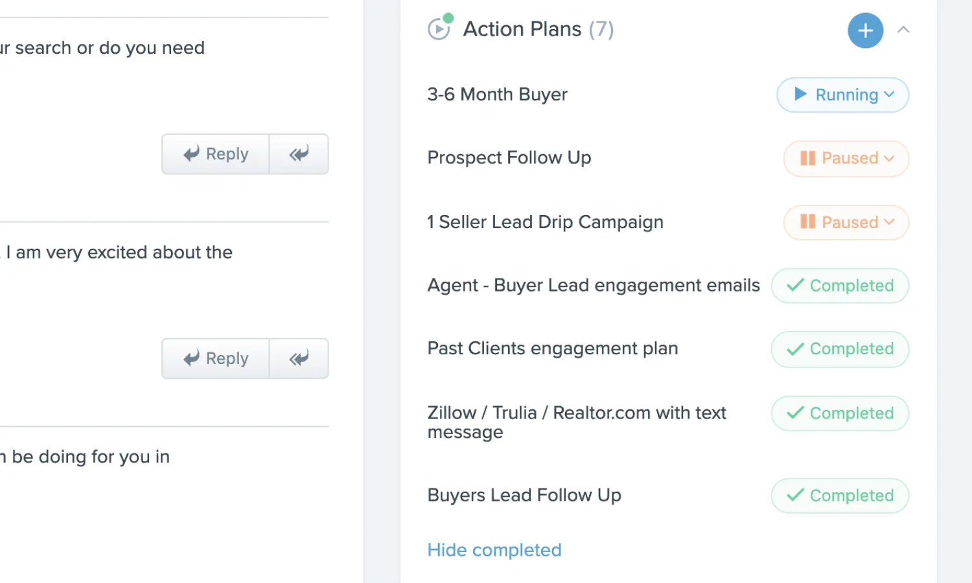Click the double-arrow icon next to second Reply button

(x=298, y=358)
